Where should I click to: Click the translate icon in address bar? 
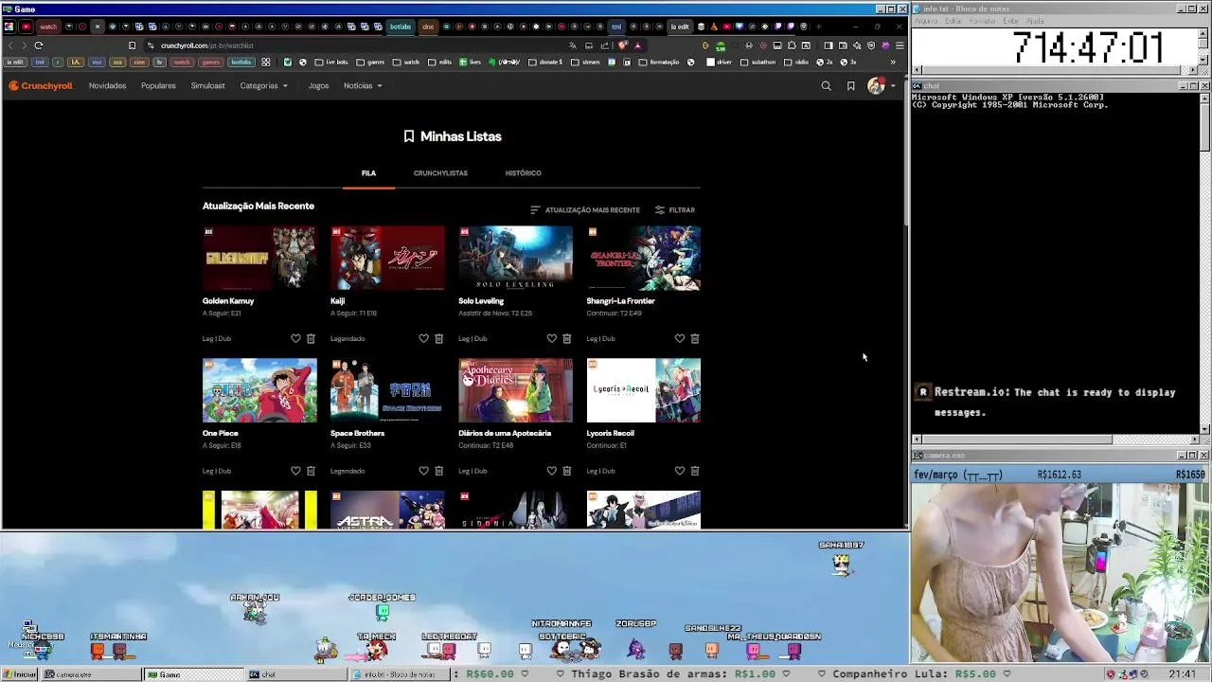tap(572, 45)
